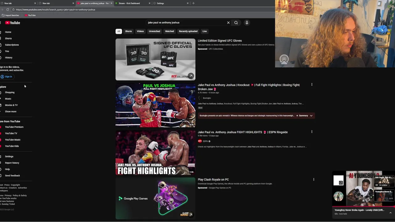Open YouTube Premium link
The height and width of the screenshot is (222, 395).
coord(14,127)
